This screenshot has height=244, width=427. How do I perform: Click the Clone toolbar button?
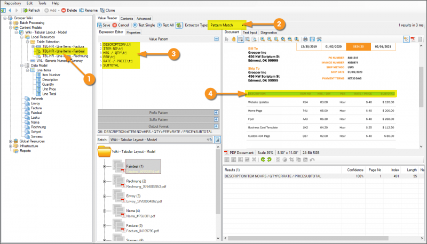click(x=107, y=10)
